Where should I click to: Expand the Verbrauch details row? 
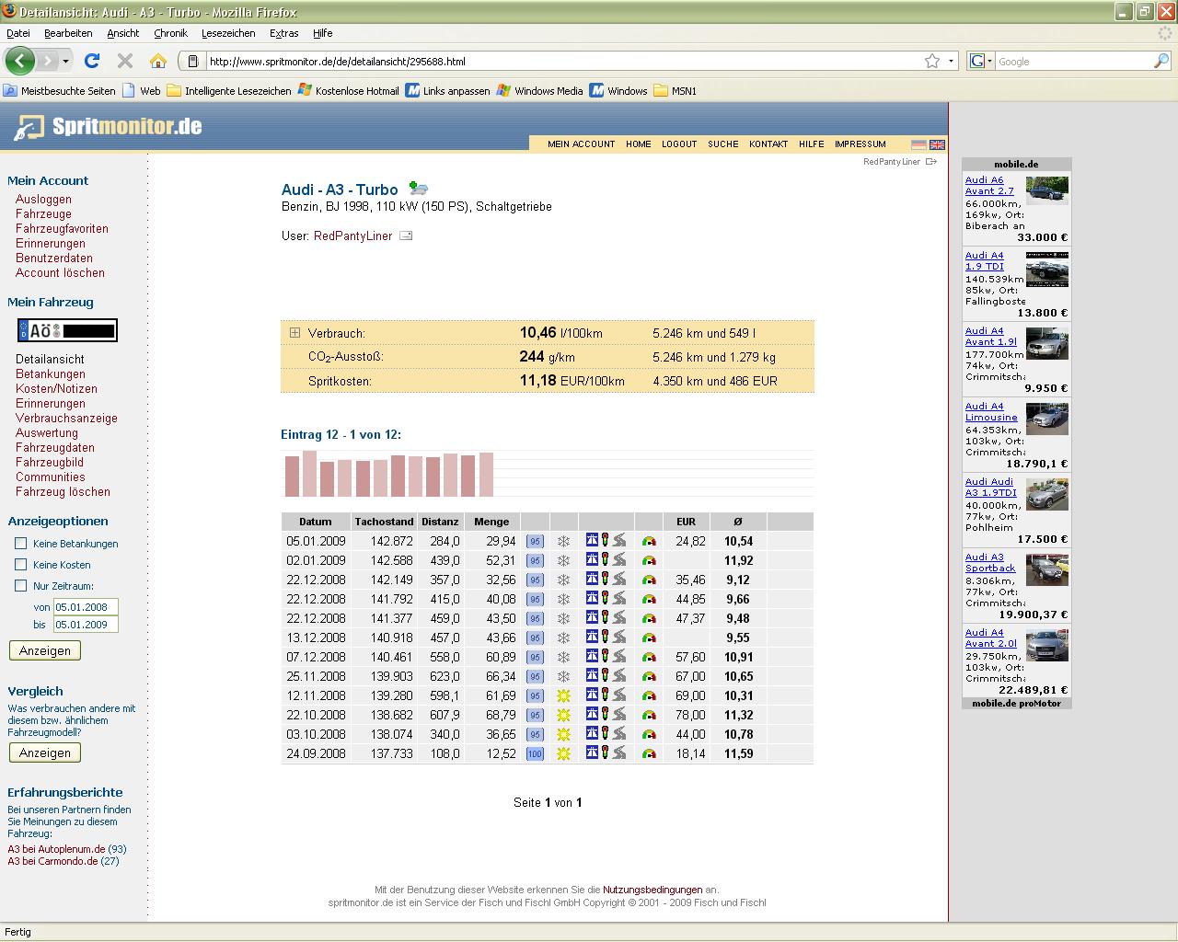[294, 333]
